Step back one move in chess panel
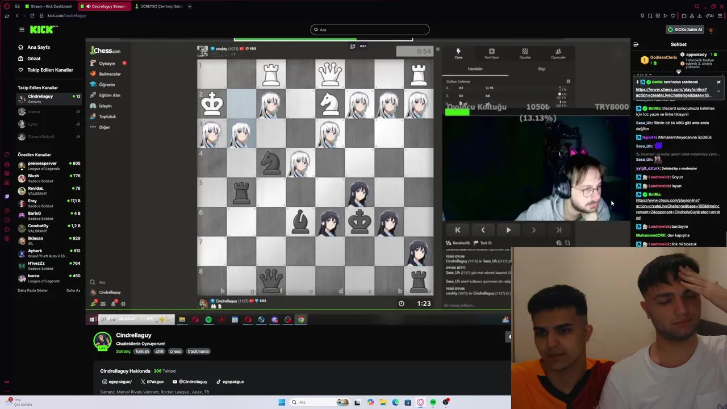727x409 pixels. [x=483, y=230]
